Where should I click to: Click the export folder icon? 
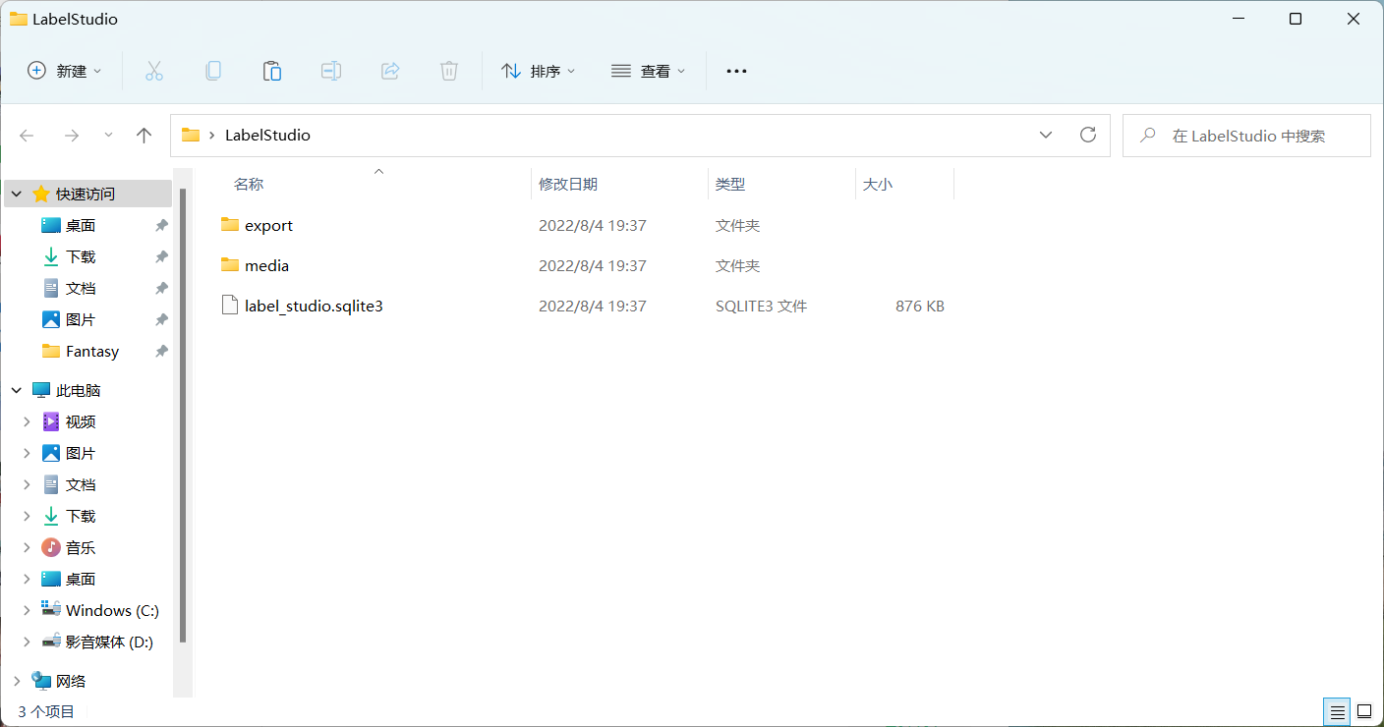pos(230,225)
